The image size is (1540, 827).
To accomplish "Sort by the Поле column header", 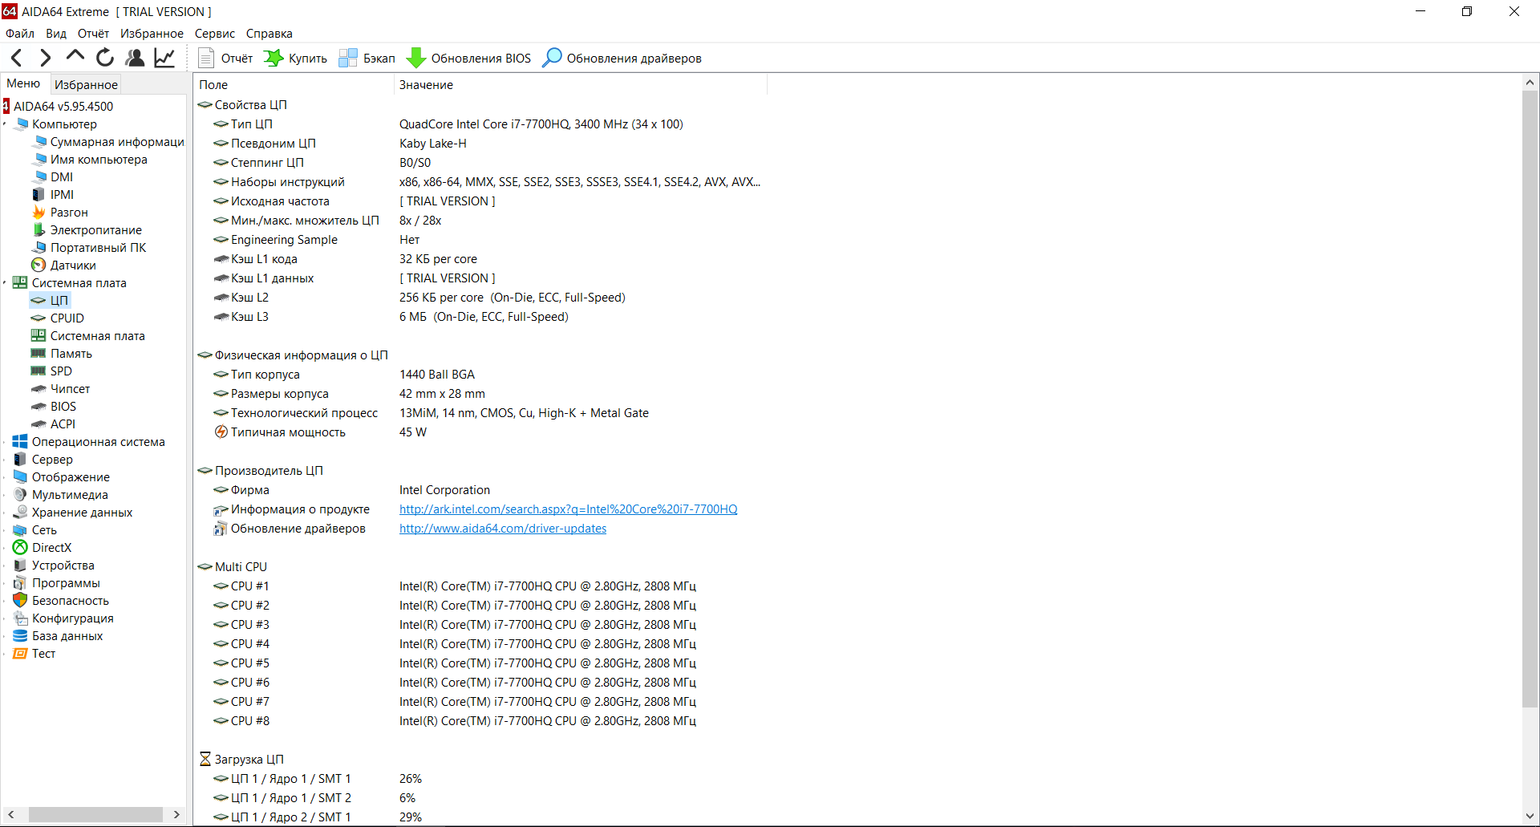I will [x=294, y=84].
